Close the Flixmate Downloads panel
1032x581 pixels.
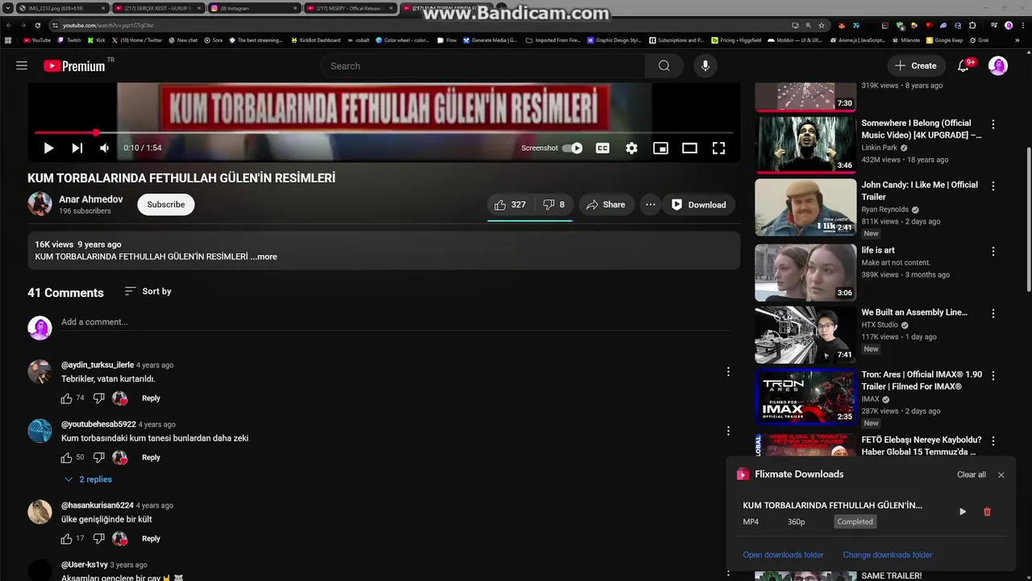point(1001,475)
